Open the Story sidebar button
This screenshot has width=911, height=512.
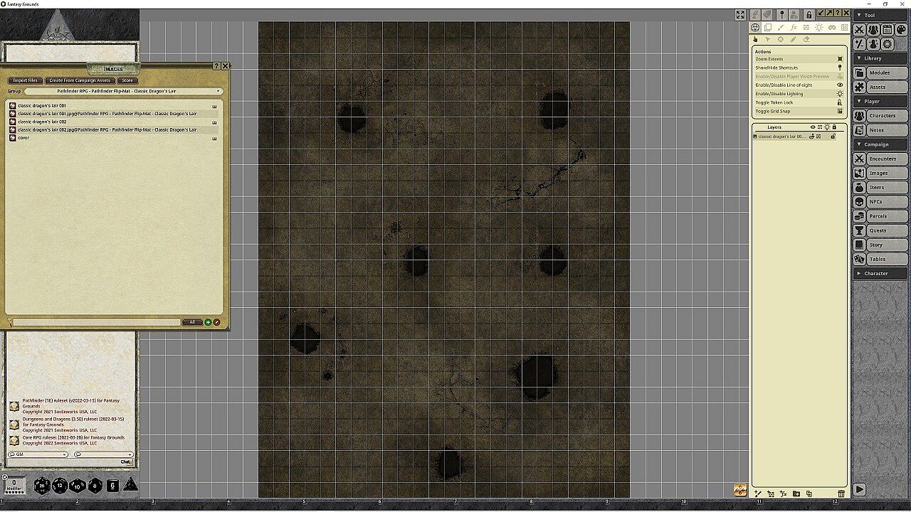(887, 245)
